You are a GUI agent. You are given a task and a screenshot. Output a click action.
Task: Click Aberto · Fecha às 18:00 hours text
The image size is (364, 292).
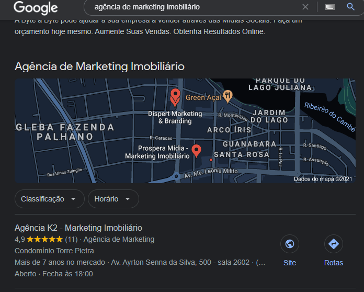tap(54, 274)
